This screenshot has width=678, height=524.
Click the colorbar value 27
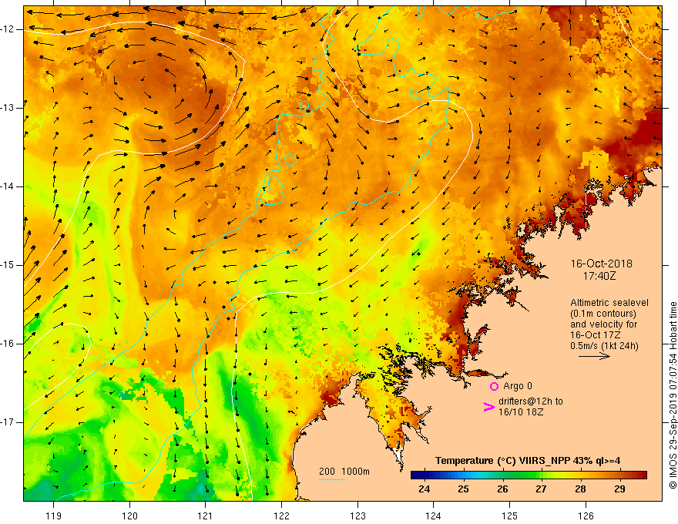tap(541, 489)
